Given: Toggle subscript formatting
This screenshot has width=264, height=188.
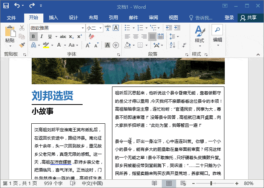Looking at the screenshot, I should [71, 36].
